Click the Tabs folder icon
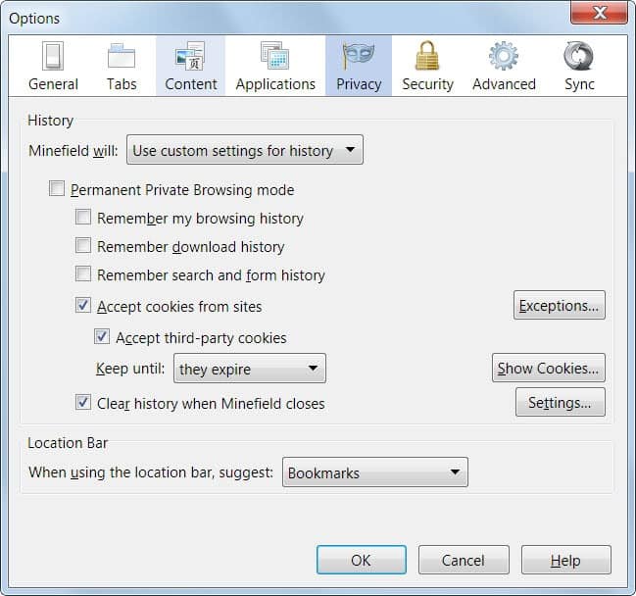Image resolution: width=636 pixels, height=596 pixels. 122,56
